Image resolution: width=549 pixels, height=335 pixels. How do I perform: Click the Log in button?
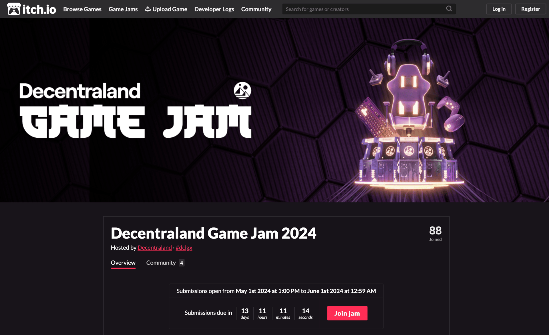click(x=499, y=9)
